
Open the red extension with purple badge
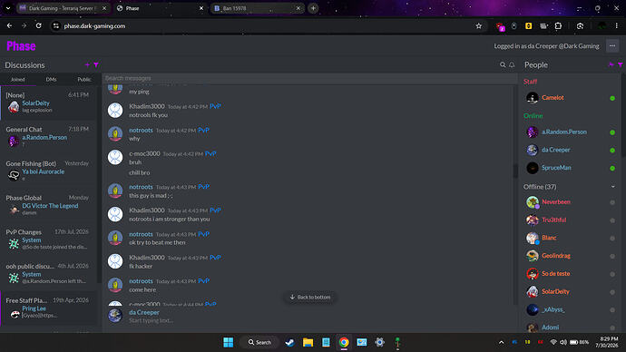point(500,26)
